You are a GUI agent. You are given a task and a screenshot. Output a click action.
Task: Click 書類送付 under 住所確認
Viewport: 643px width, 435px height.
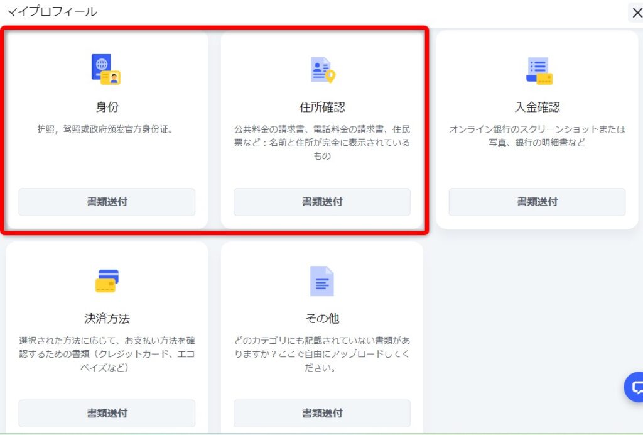[x=322, y=202]
